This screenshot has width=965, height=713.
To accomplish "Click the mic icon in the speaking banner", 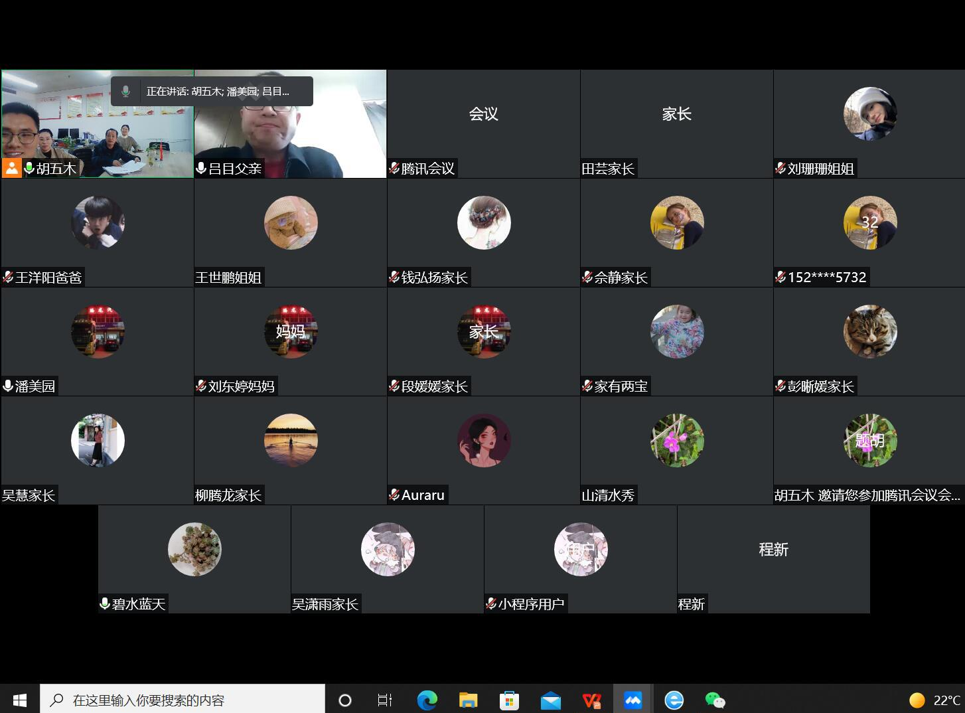I will pyautogui.click(x=125, y=92).
